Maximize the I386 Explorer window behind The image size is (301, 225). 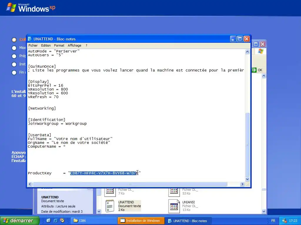pos(256,44)
